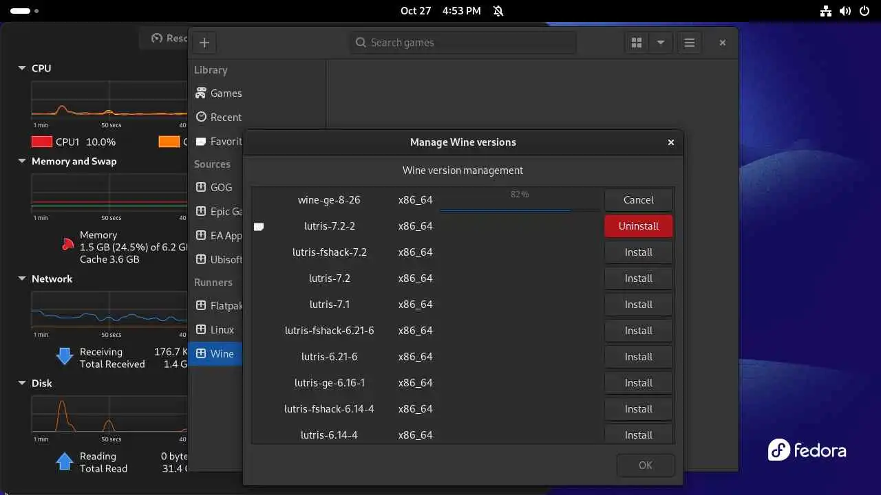Collapse the Network section
The width and height of the screenshot is (881, 495).
pyautogui.click(x=21, y=279)
